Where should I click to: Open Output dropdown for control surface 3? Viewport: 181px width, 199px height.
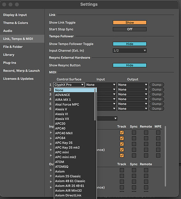132,94
